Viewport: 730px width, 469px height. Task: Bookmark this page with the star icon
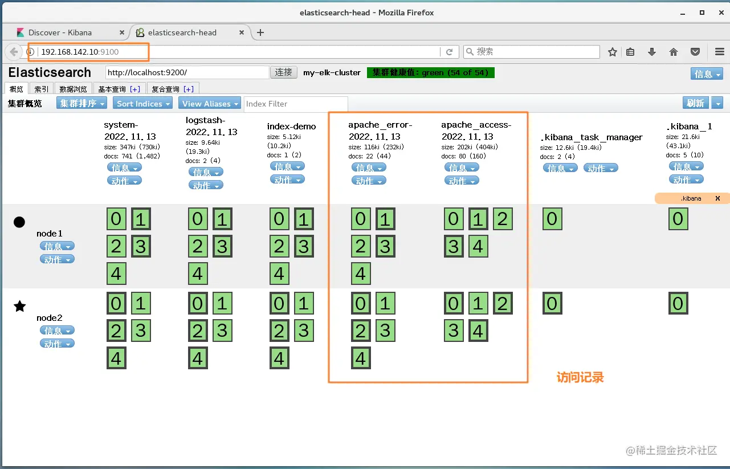(x=613, y=52)
